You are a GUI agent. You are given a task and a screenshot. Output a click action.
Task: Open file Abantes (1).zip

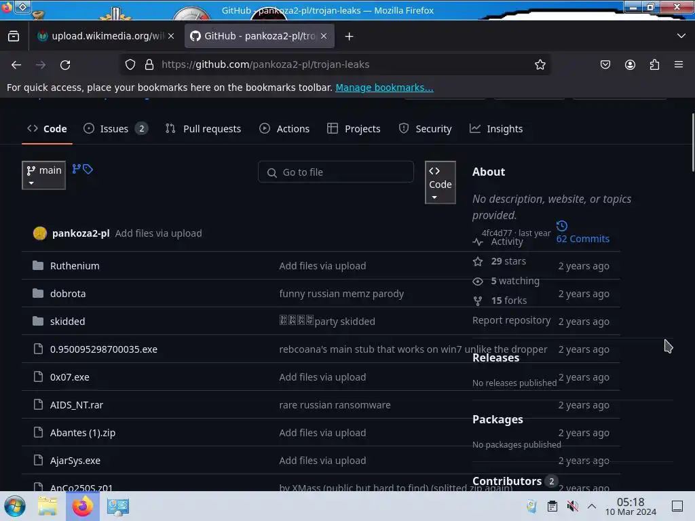82,433
